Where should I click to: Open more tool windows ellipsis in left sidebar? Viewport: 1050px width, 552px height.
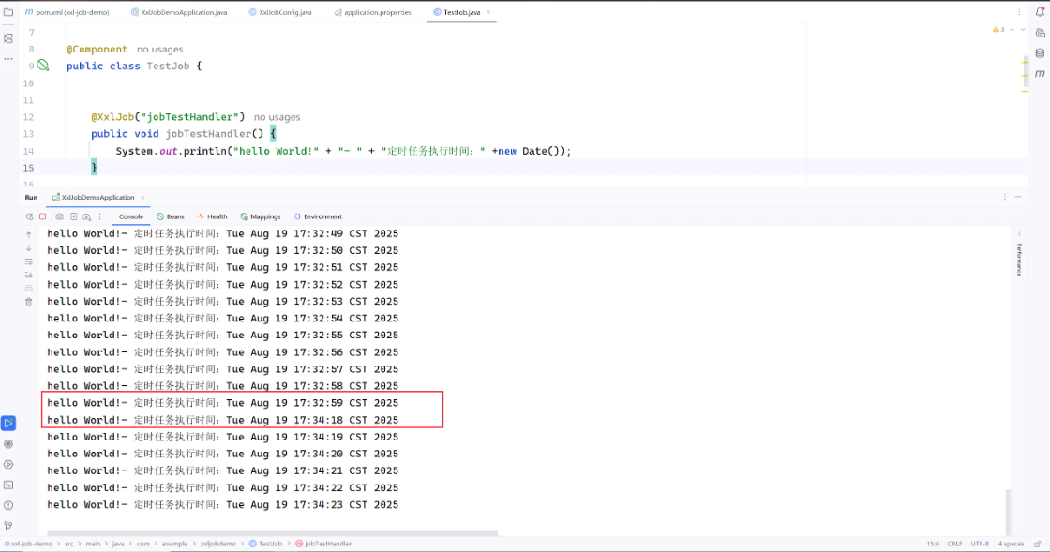pos(8,58)
